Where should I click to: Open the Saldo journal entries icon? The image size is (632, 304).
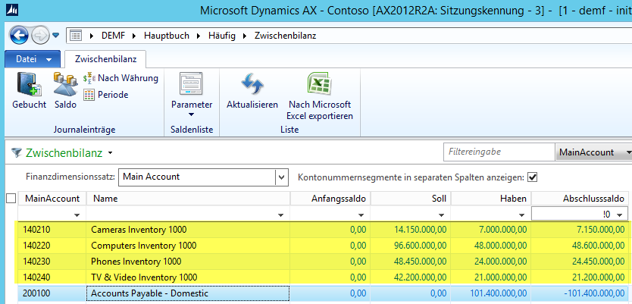(x=64, y=89)
